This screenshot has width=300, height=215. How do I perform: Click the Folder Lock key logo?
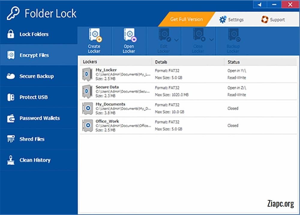pos(13,13)
